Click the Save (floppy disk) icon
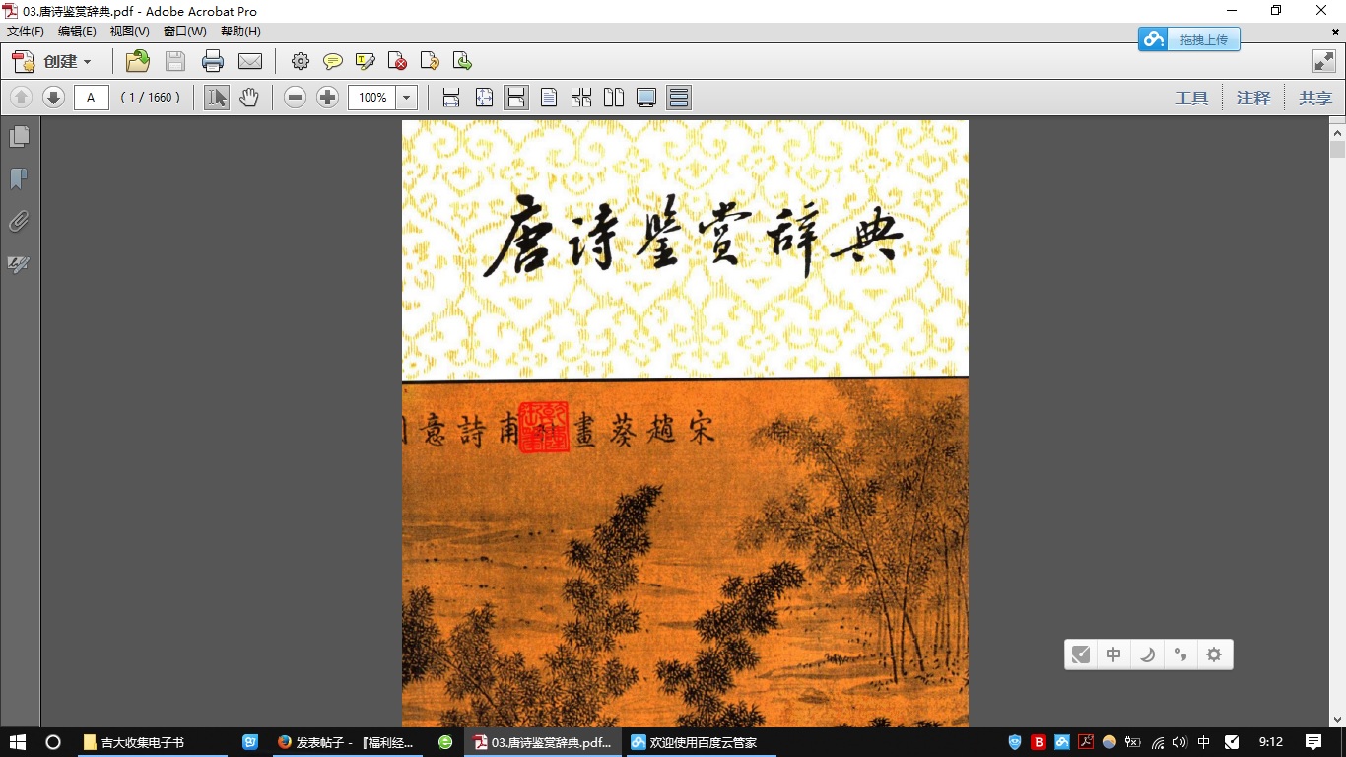The width and height of the screenshot is (1346, 757). pyautogui.click(x=175, y=61)
